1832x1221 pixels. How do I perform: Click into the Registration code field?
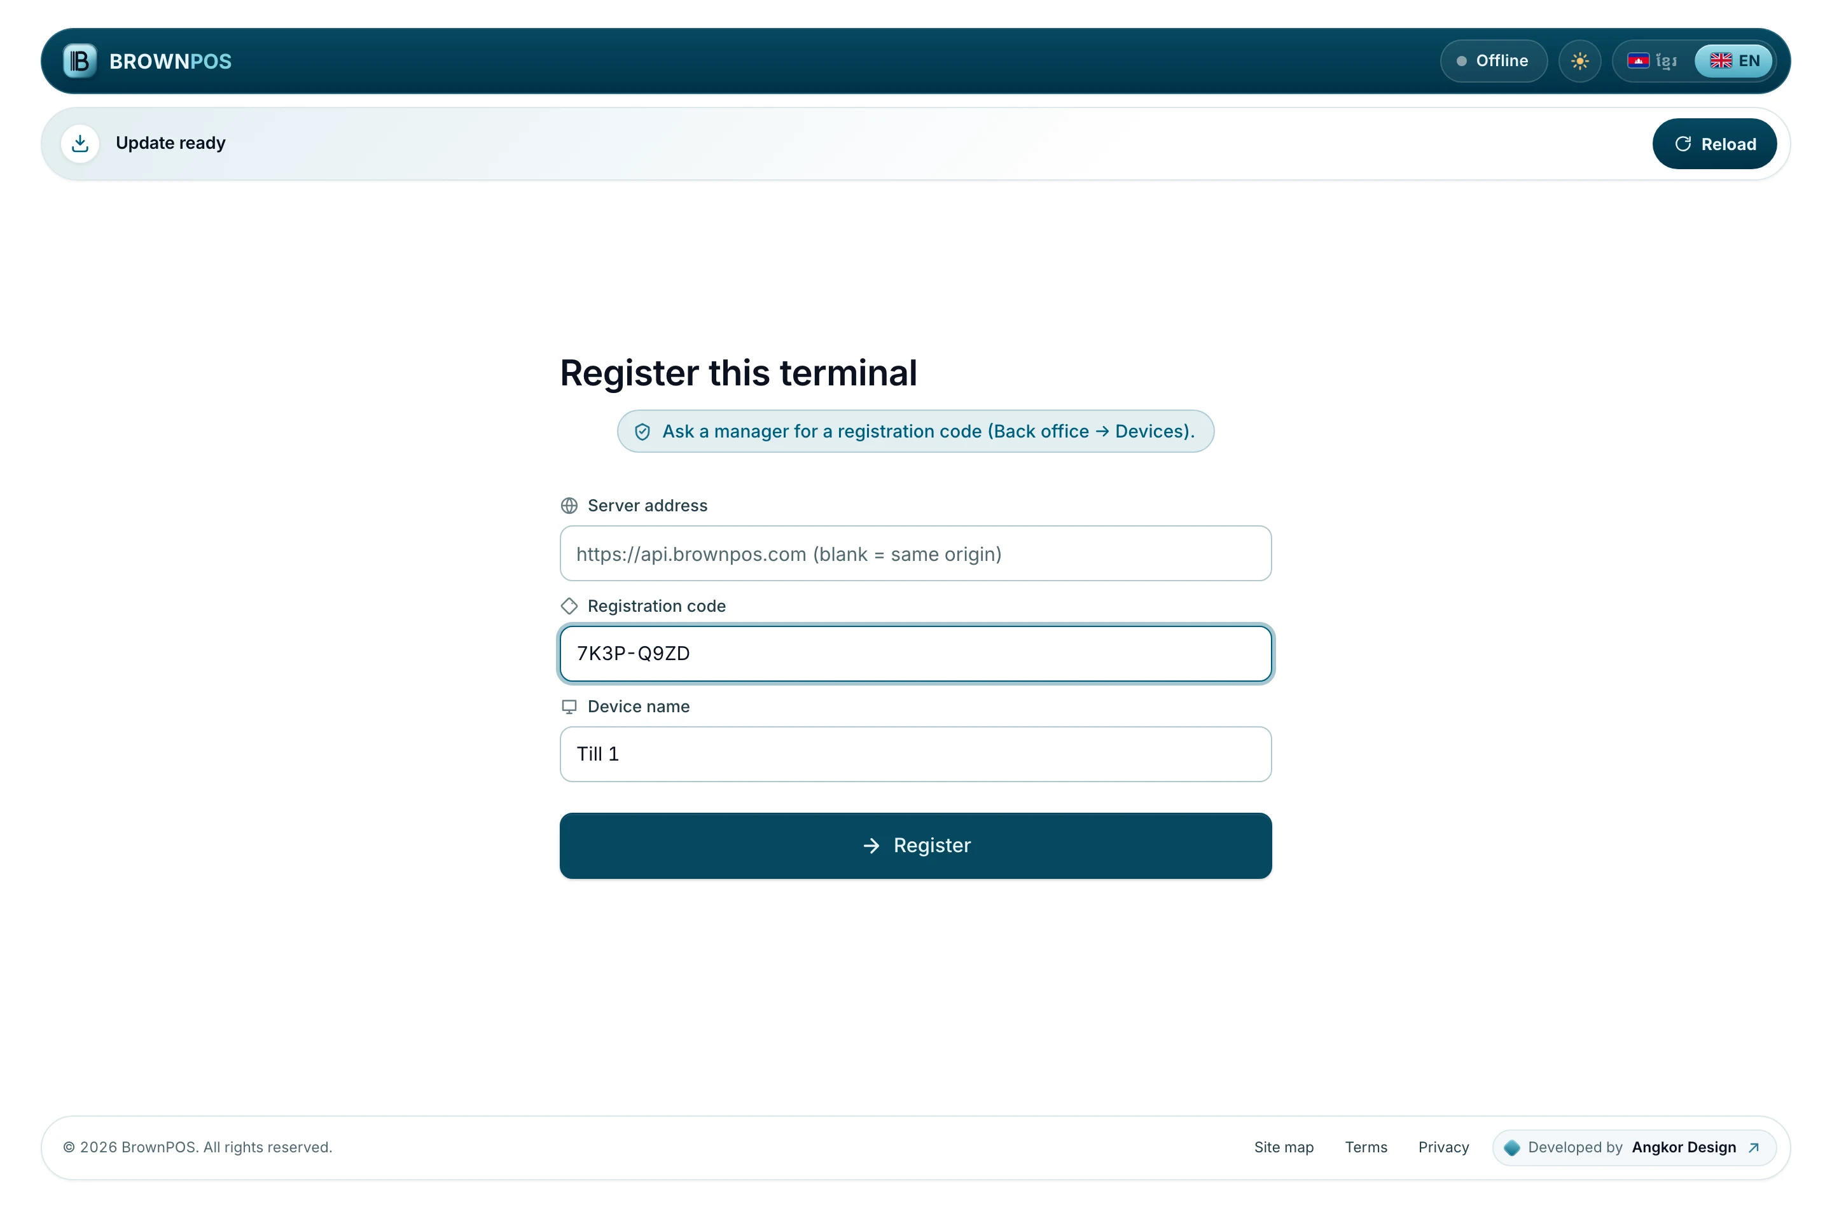[915, 653]
